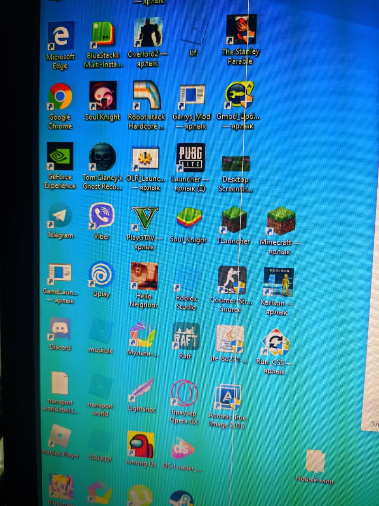Launch the Hello Neighbor icon
Screen dimensions: 379x506
[x=144, y=276]
